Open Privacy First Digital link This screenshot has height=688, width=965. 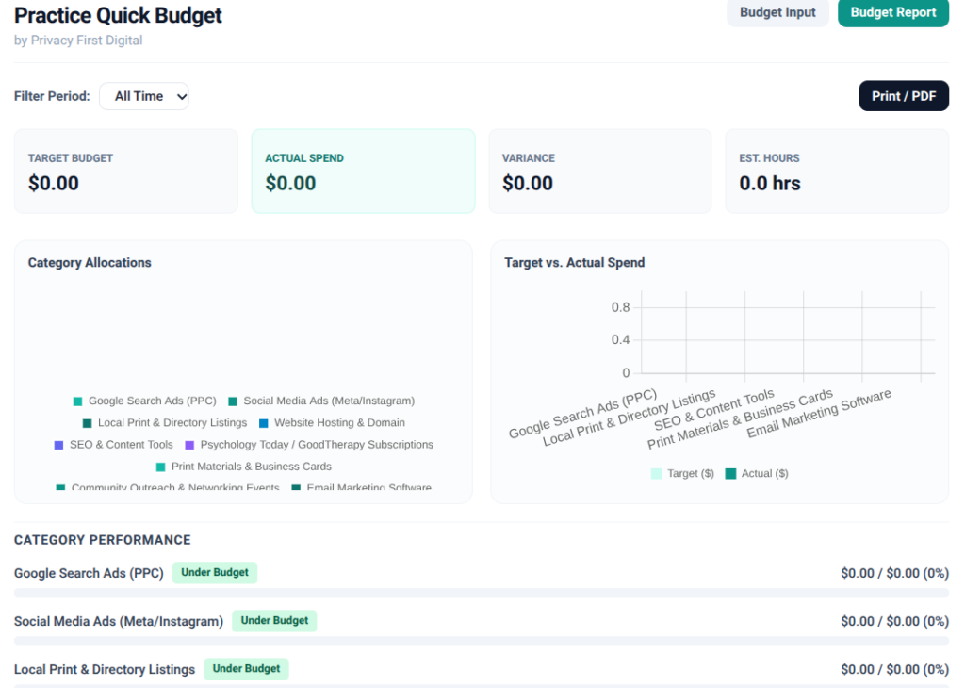pyautogui.click(x=87, y=40)
